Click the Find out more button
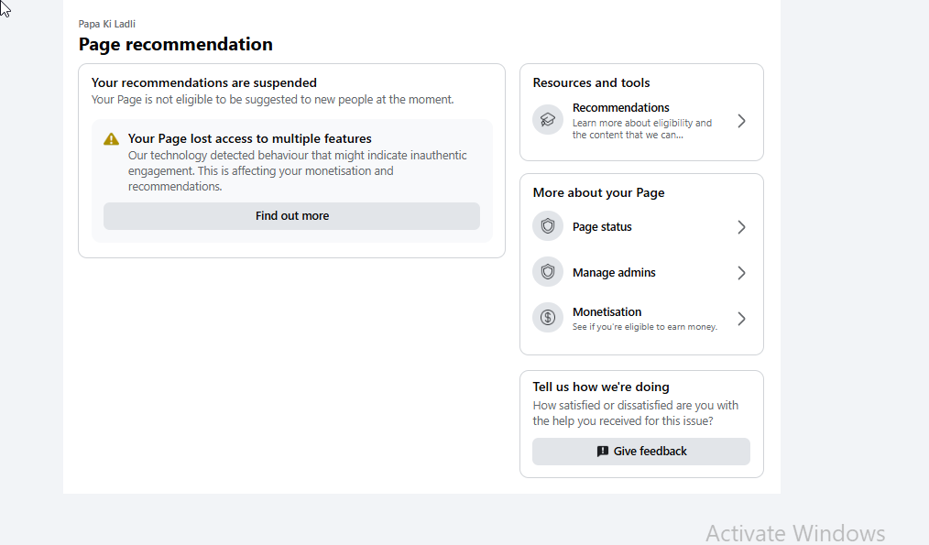The height and width of the screenshot is (545, 929). click(x=291, y=216)
